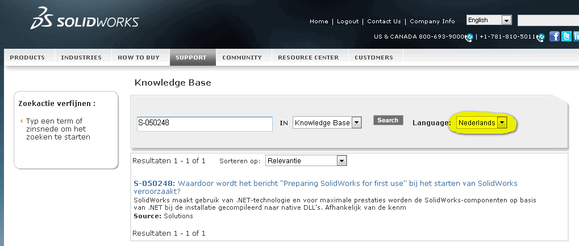
Task: Click the Logout link
Action: (x=348, y=22)
